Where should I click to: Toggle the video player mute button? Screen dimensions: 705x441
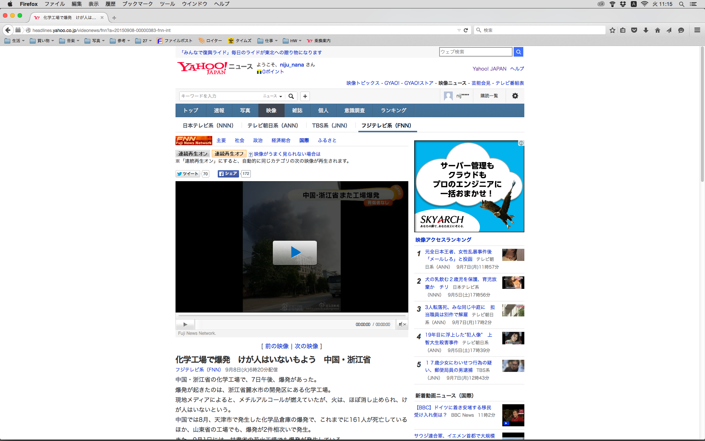click(x=402, y=325)
